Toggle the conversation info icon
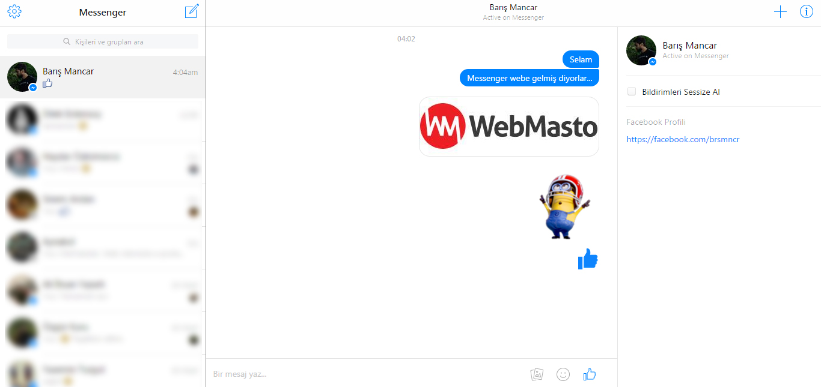Screen dimensions: 821x387 click(x=806, y=11)
